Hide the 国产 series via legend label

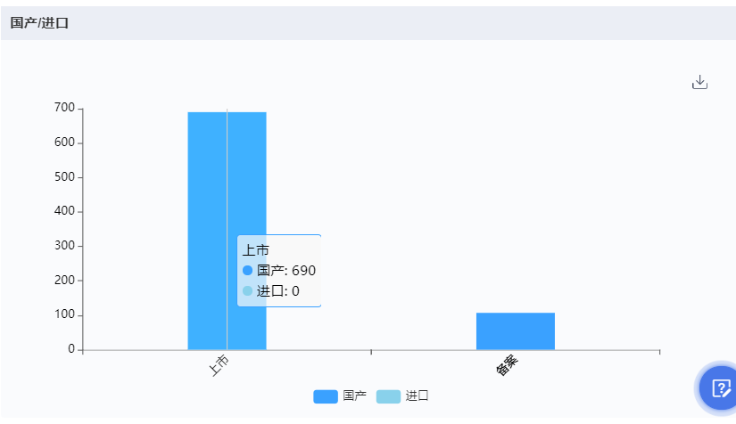(354, 396)
